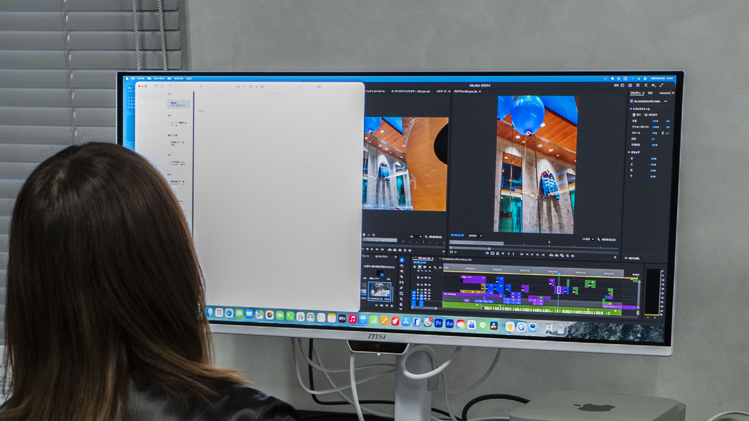Click Play in Program monitor
Screen dimensions: 749x421
532,254
